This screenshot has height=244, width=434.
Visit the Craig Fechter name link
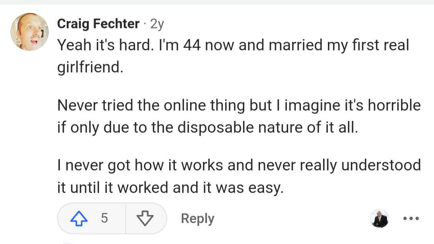[x=98, y=24]
